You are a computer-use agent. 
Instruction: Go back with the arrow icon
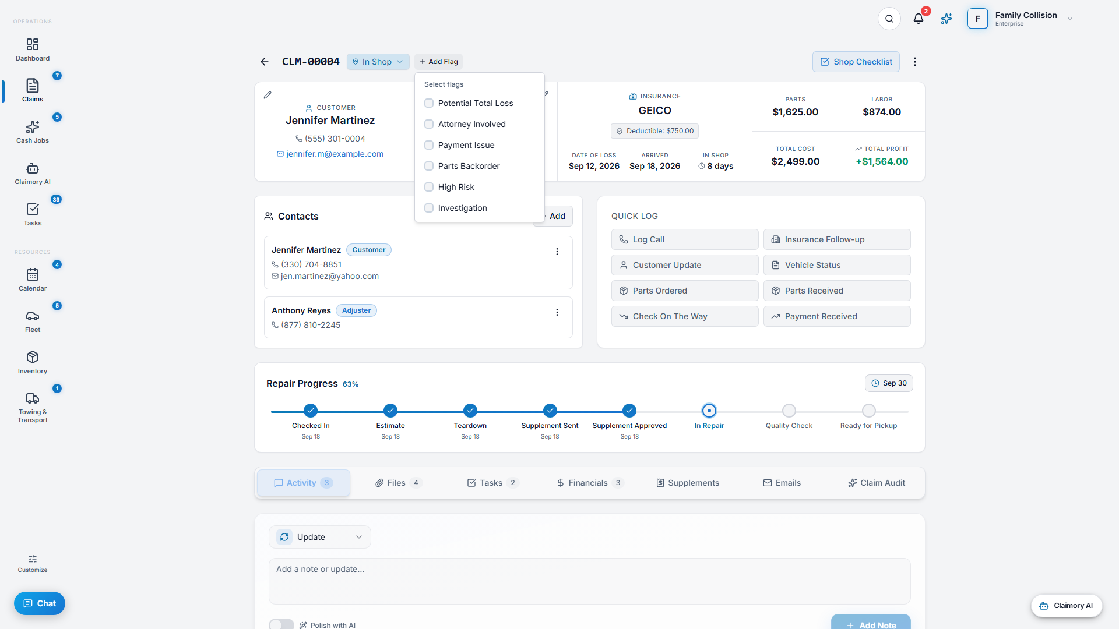click(x=265, y=62)
